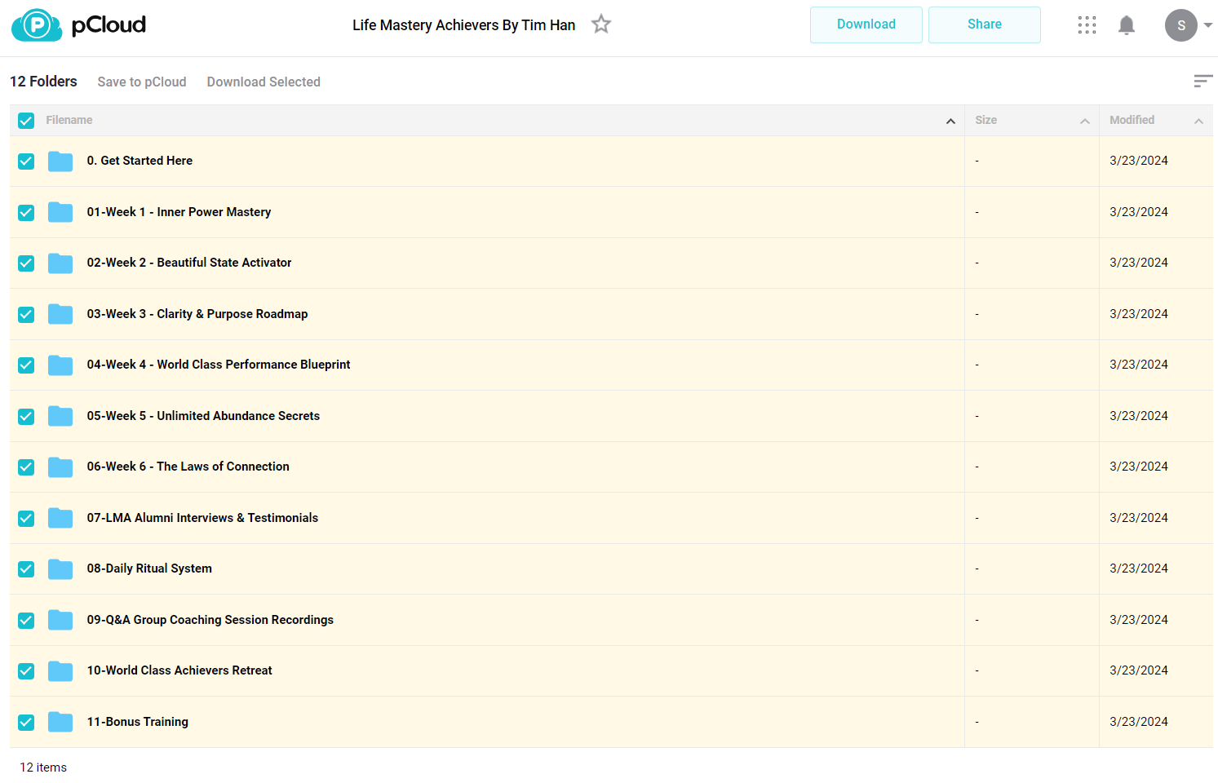This screenshot has height=783, width=1218.
Task: Click the Size column header label
Action: 985,120
